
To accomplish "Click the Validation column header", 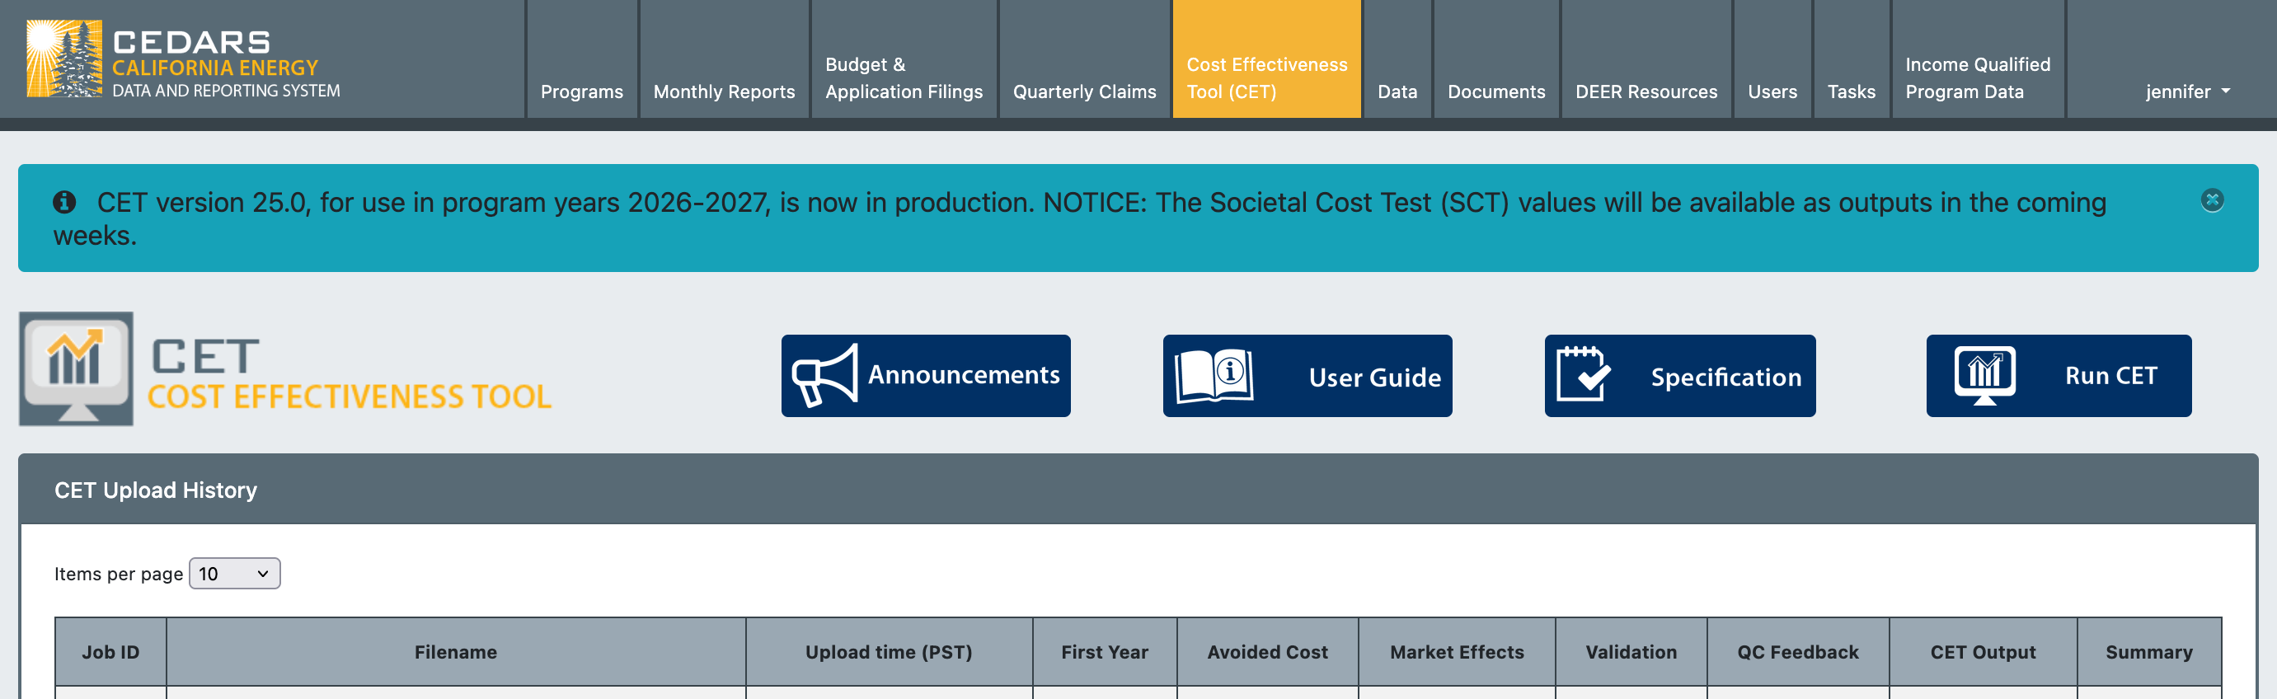I will [x=1630, y=652].
